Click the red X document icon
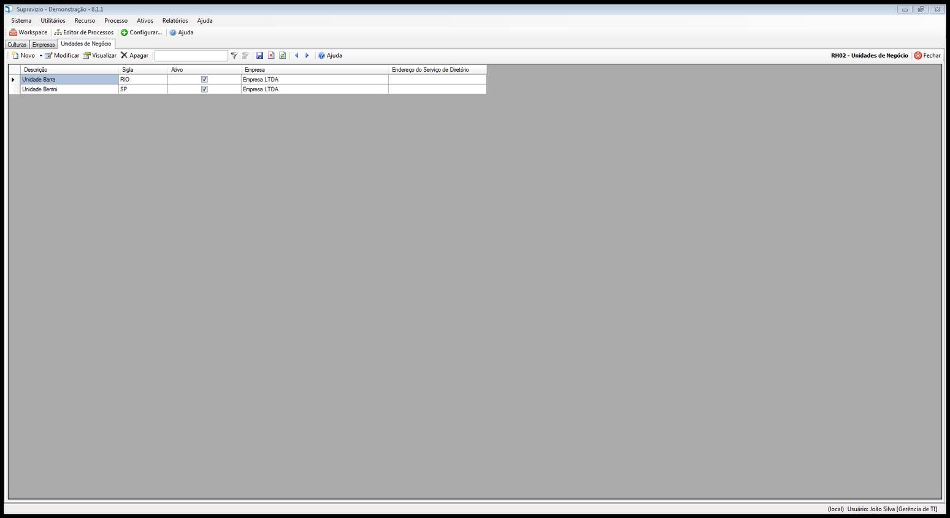Screen dimensions: 950x518 (271, 55)
